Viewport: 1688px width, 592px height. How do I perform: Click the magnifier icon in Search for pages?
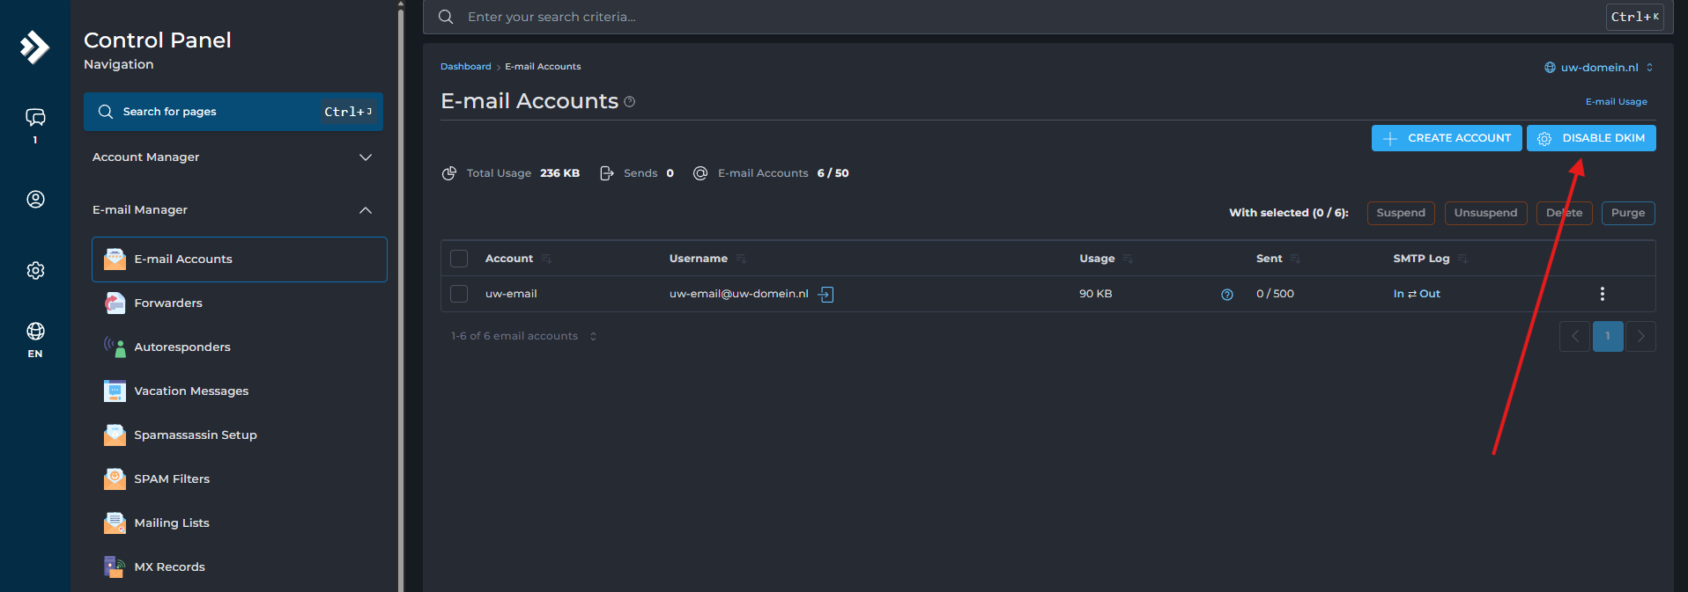click(106, 112)
